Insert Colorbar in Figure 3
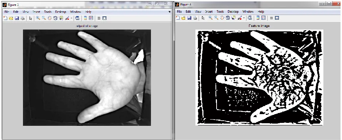The image size is (342, 140). tap(85, 18)
